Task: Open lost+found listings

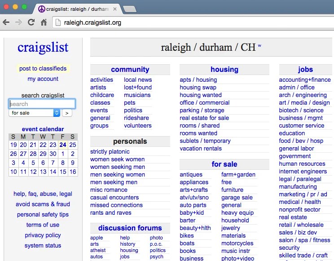Action: pos(138,88)
